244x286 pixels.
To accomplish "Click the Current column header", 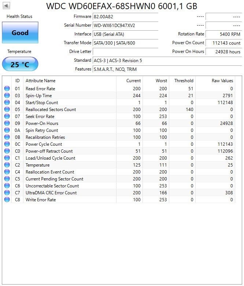I will [x=129, y=81].
